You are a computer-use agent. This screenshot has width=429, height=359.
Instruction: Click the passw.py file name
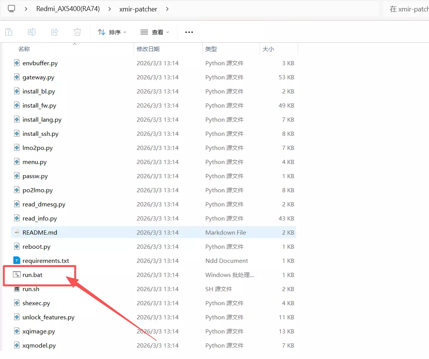pyautogui.click(x=35, y=176)
